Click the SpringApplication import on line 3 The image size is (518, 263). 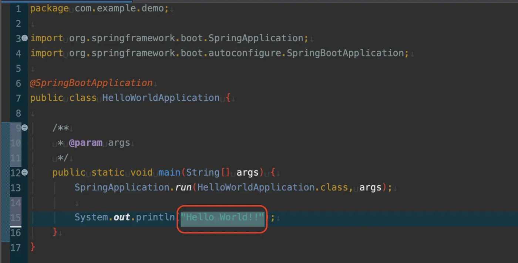click(x=169, y=38)
